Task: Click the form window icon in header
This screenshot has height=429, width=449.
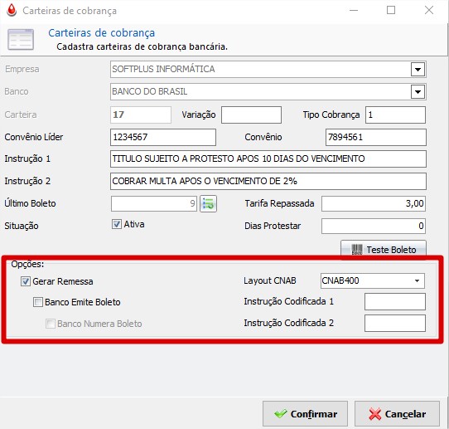Action: coord(21,40)
